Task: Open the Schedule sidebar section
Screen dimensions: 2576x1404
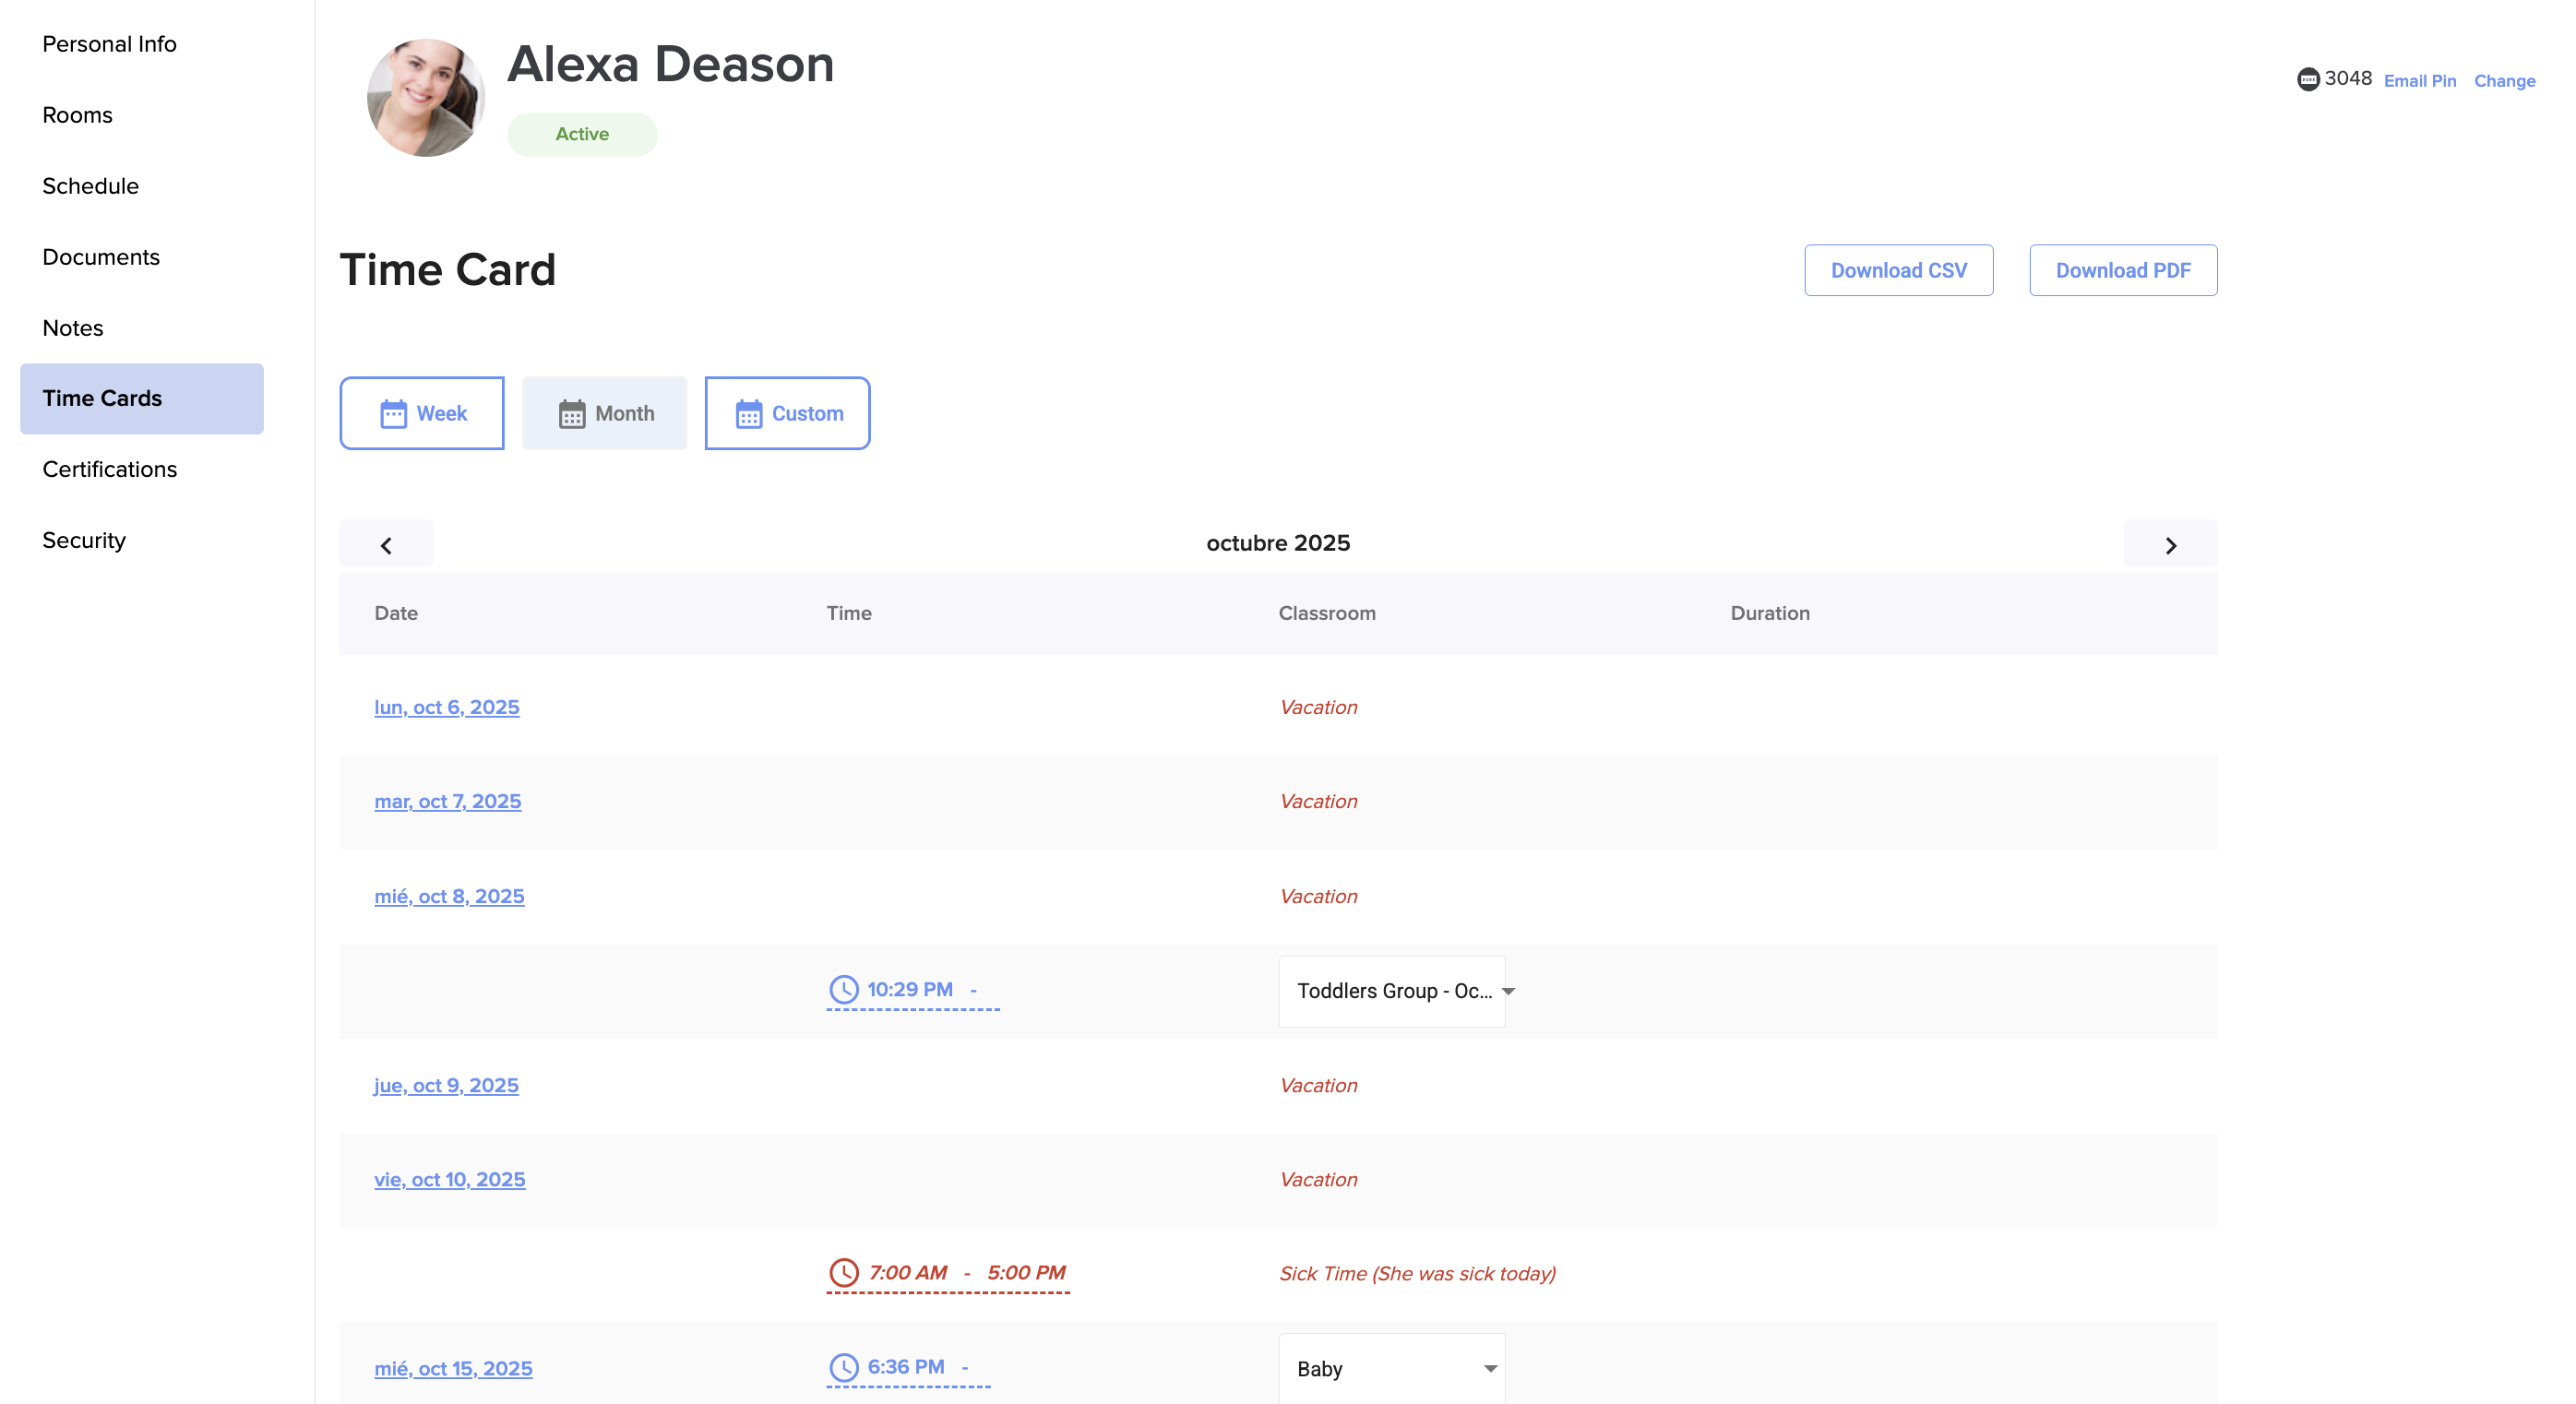Action: coord(90,186)
